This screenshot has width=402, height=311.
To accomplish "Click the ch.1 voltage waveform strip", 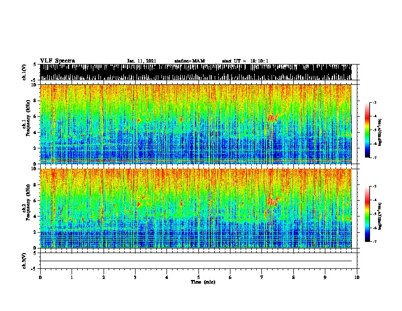I will point(195,72).
